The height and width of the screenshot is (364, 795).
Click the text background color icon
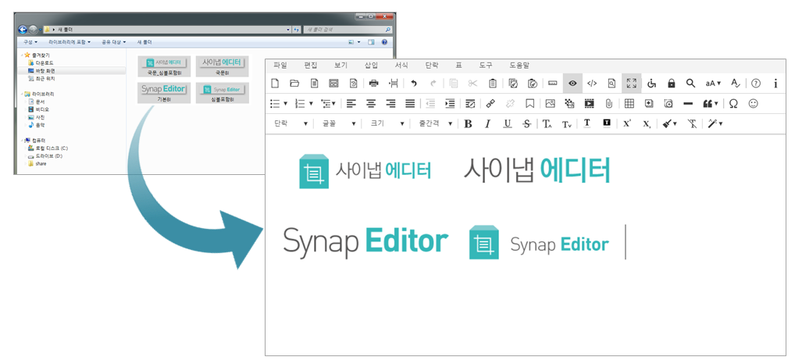[x=607, y=123]
